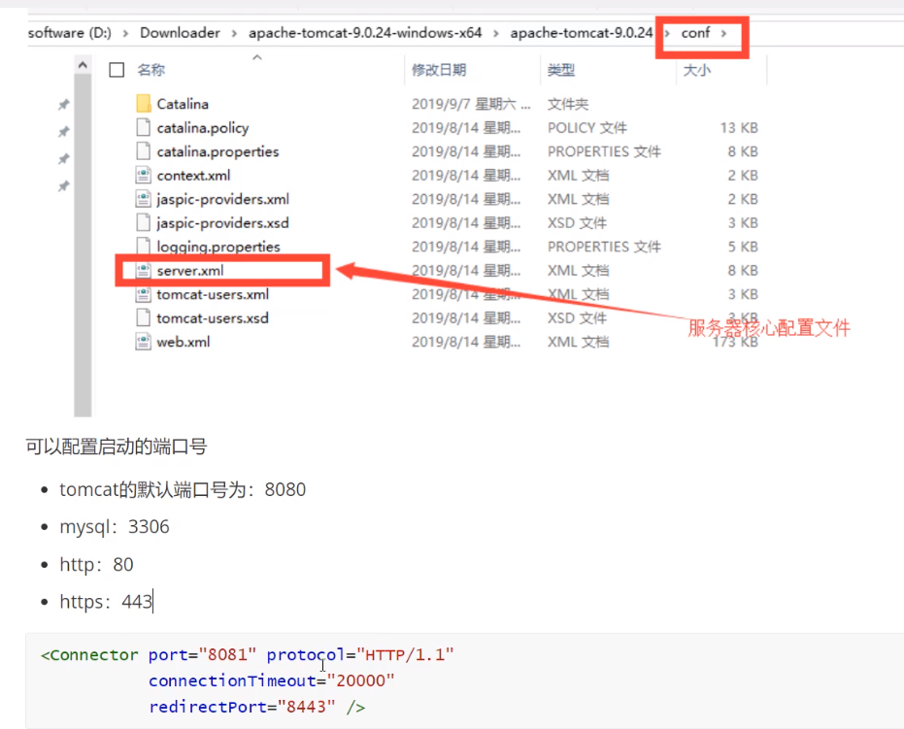Click the jaspic-providers.xsd file icon
This screenshot has width=904, height=729.
click(x=144, y=223)
